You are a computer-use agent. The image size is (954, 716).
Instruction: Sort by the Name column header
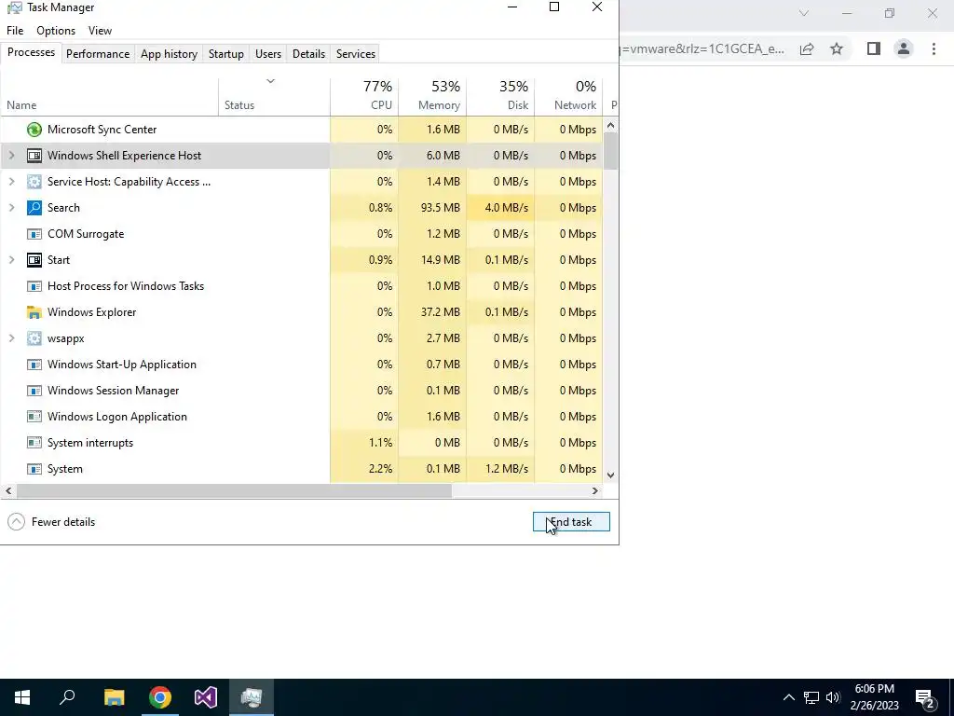point(110,96)
